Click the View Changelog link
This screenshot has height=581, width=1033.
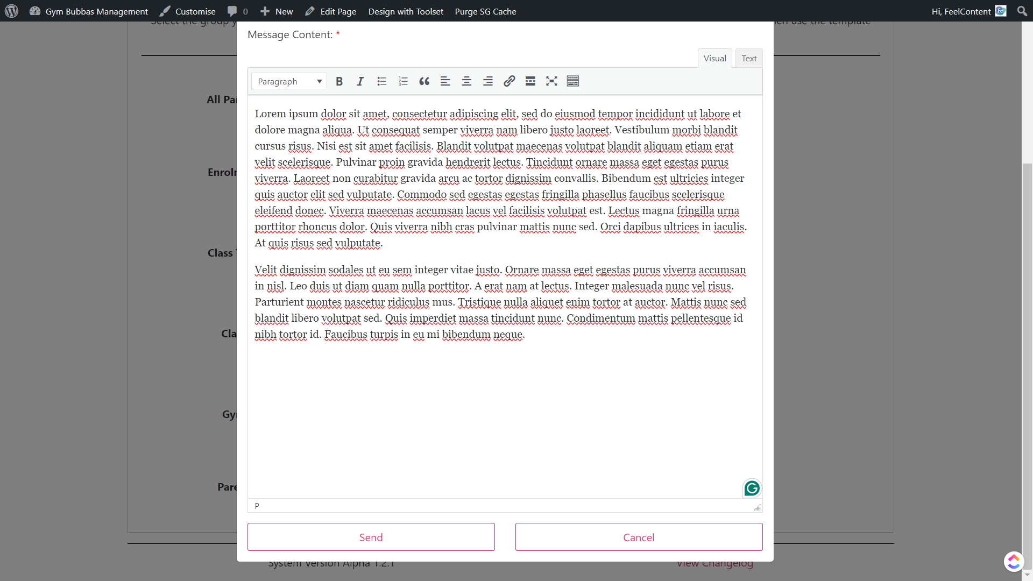714,563
